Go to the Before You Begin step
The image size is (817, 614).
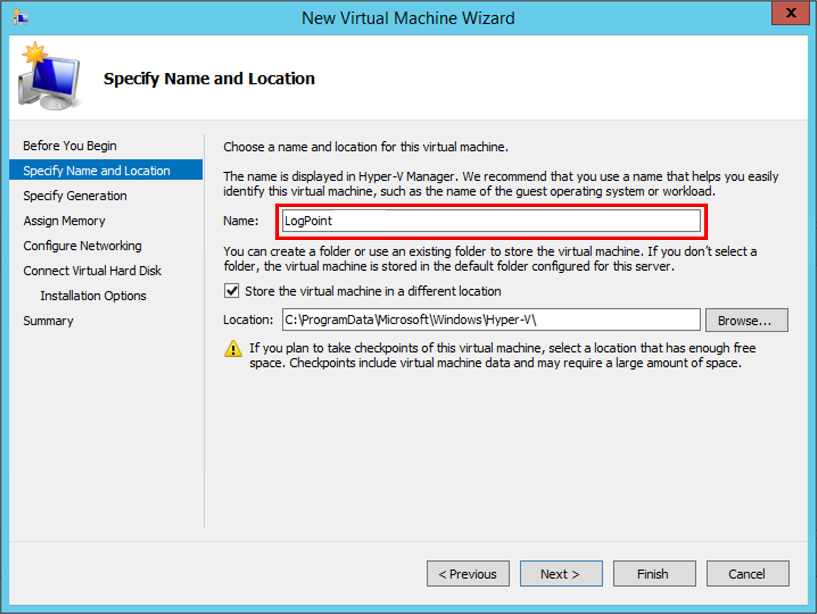[x=69, y=146]
